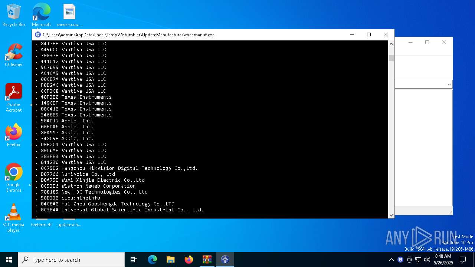The width and height of the screenshot is (475, 267).
Task: Open the CCleaner desktop shortcut
Action: [x=13, y=56]
